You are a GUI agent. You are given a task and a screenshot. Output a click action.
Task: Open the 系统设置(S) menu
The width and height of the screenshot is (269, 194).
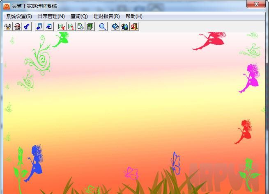pyautogui.click(x=19, y=16)
